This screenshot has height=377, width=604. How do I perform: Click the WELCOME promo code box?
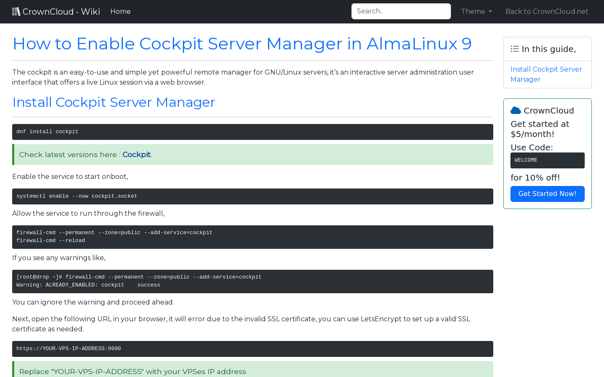tap(547, 160)
